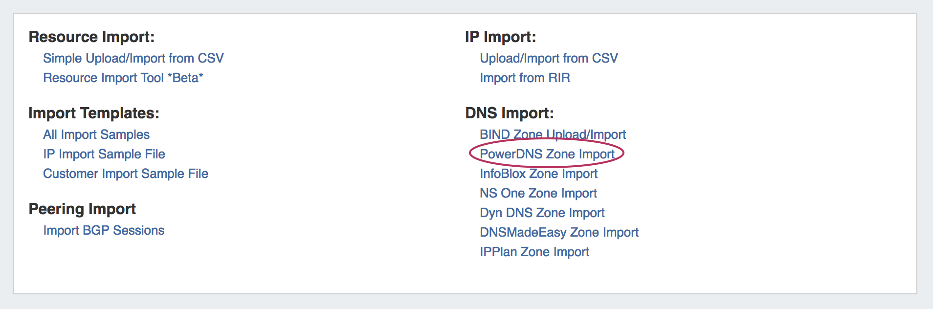This screenshot has height=309, width=933.
Task: Choose InfoBlox Zone Import
Action: (x=538, y=174)
